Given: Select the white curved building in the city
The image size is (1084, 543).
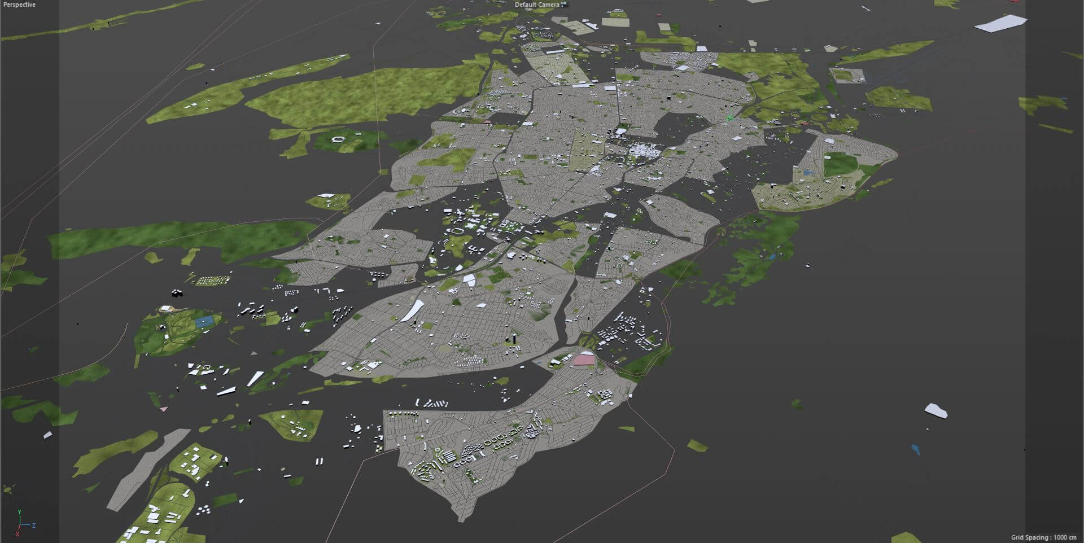Looking at the screenshot, I should click(x=414, y=310).
